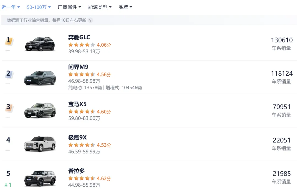Expand the 能源类型 filter dropdown
Screen dimensions: 297x190
click(100, 7)
